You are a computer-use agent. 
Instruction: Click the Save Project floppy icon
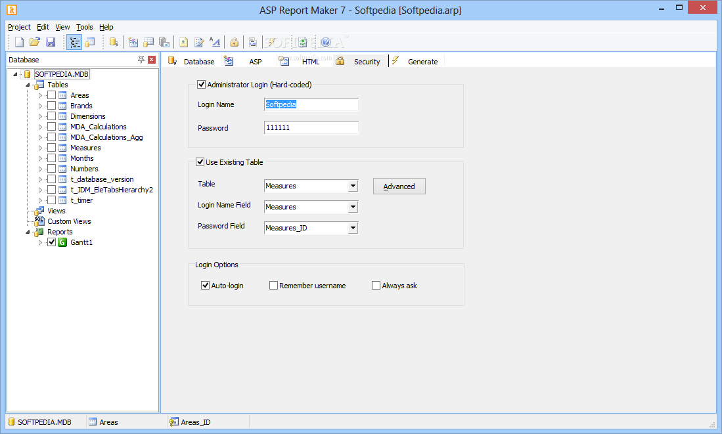coord(51,42)
